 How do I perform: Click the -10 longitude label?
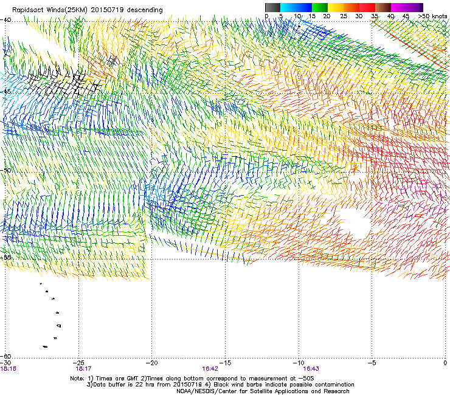coord(299,363)
